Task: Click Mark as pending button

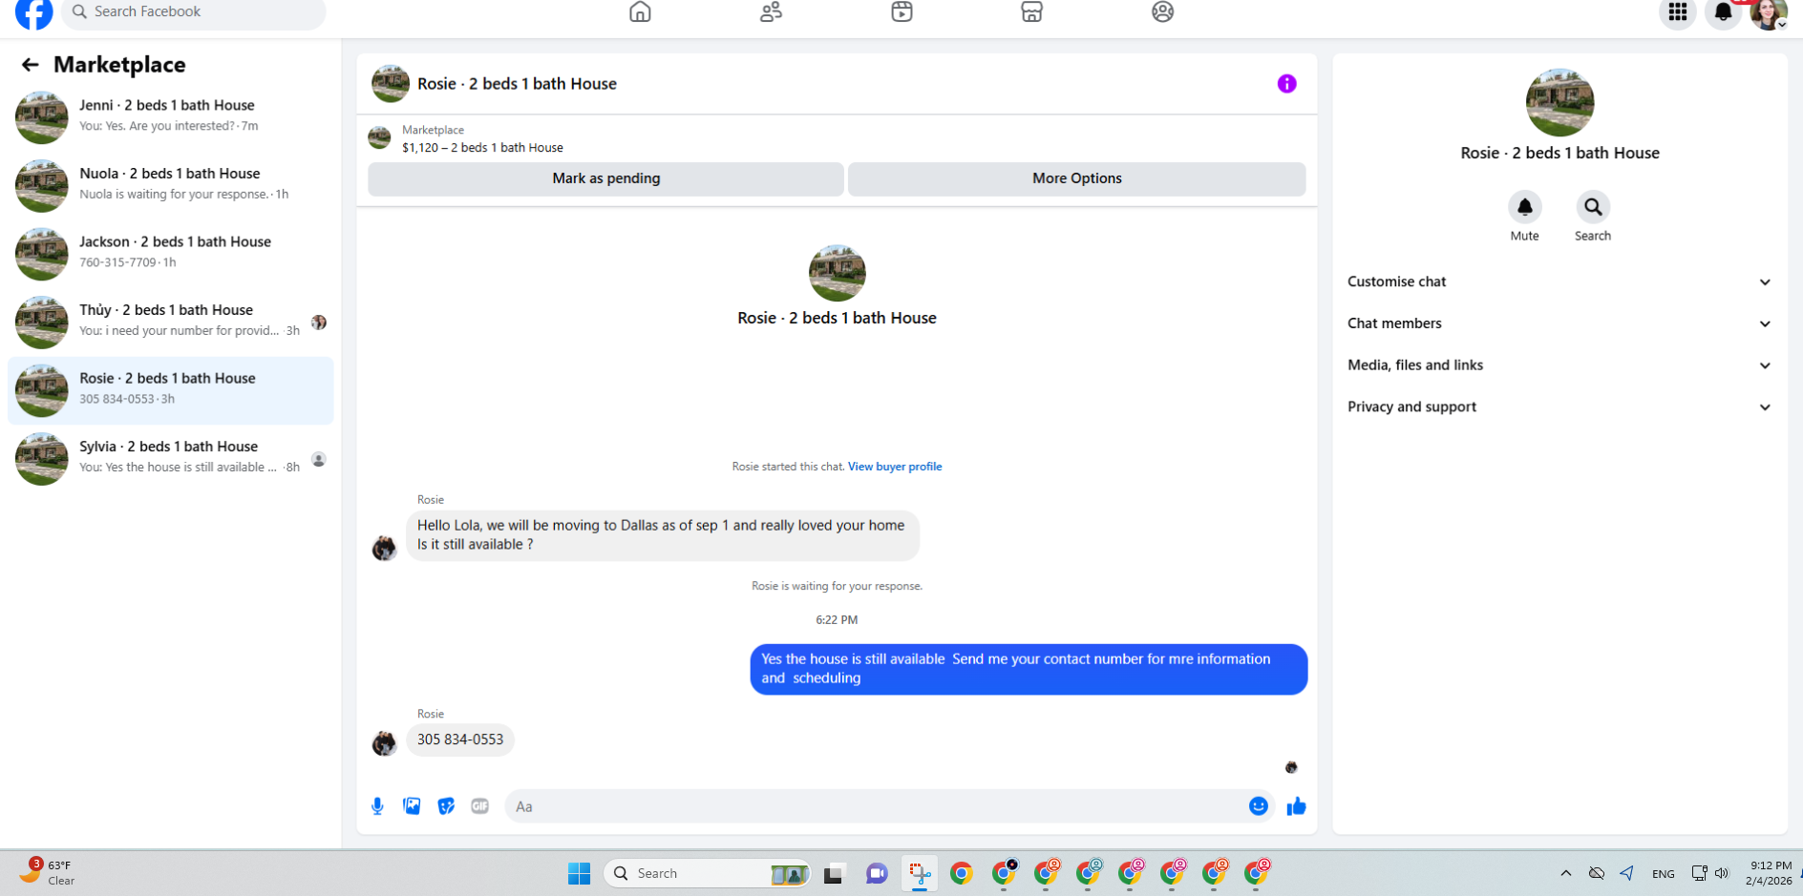Action: pyautogui.click(x=605, y=178)
